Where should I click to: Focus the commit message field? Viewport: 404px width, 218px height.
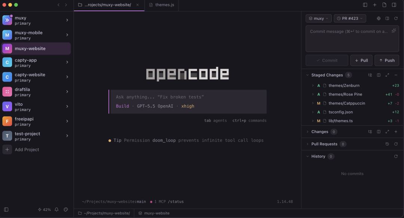coord(352,39)
